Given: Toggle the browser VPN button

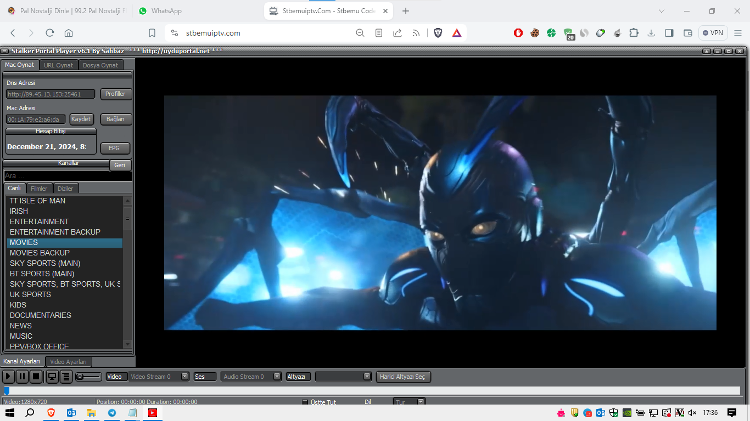Looking at the screenshot, I should point(713,33).
